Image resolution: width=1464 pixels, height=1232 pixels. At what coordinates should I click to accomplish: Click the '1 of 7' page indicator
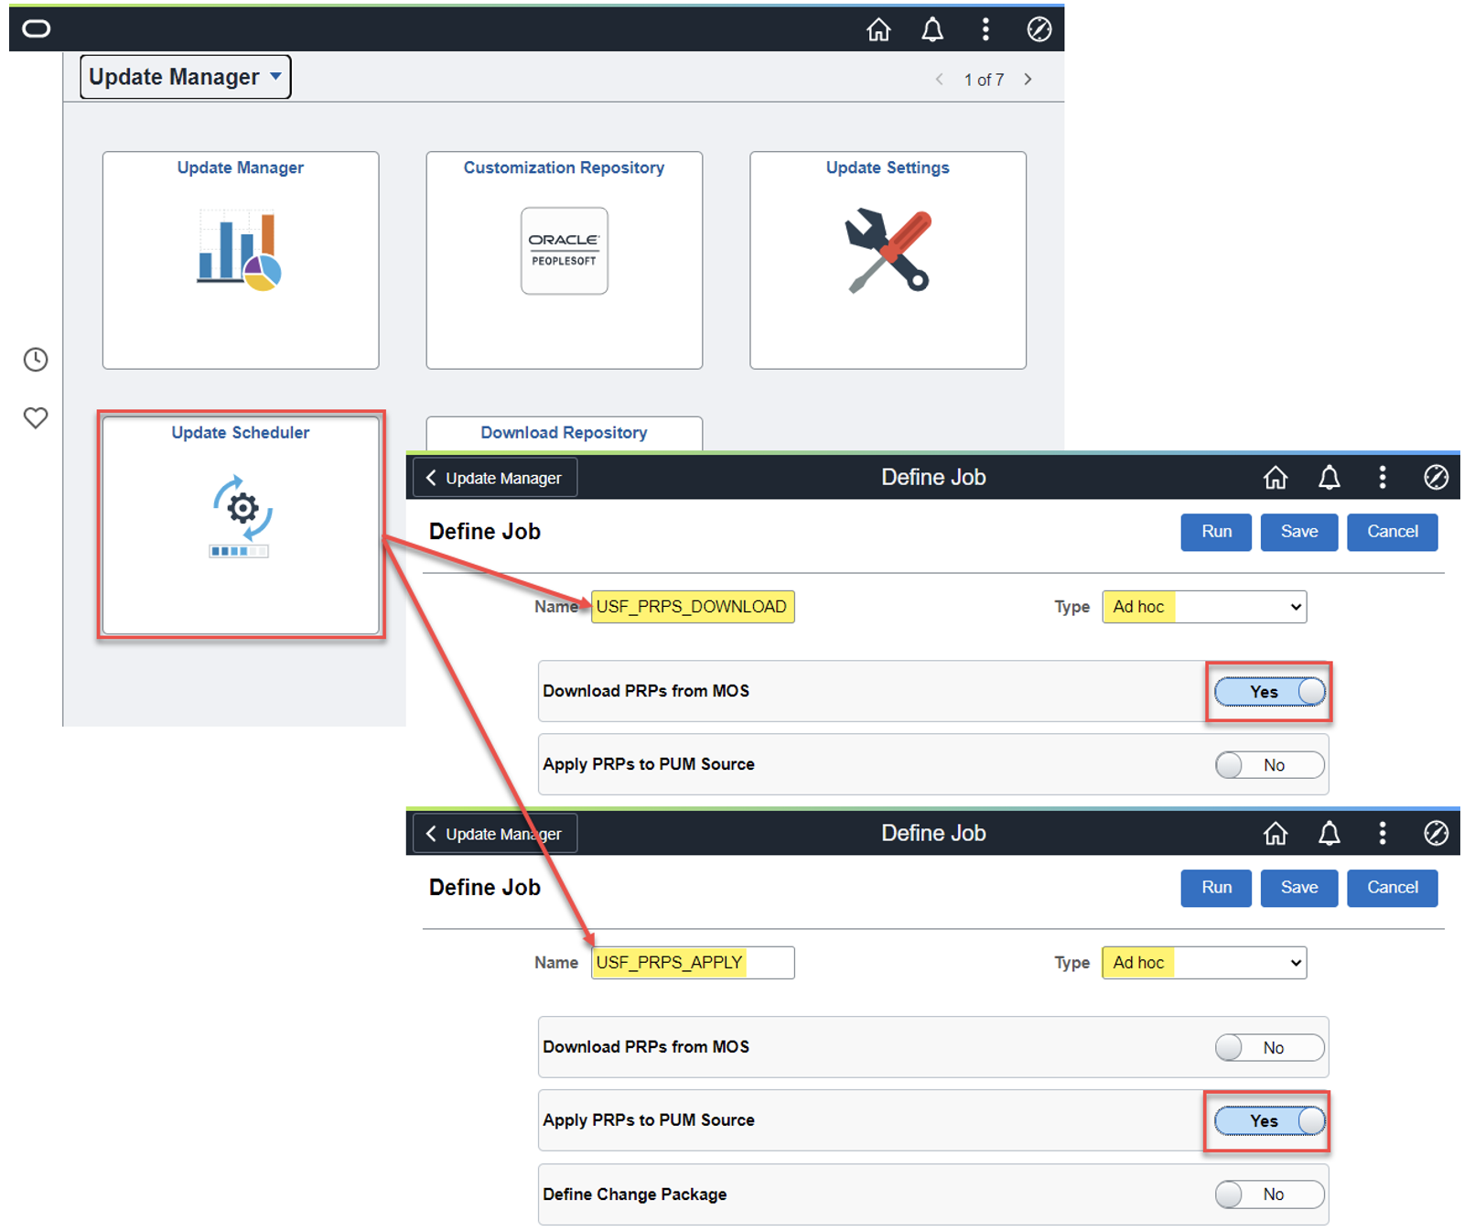pyautogui.click(x=984, y=80)
